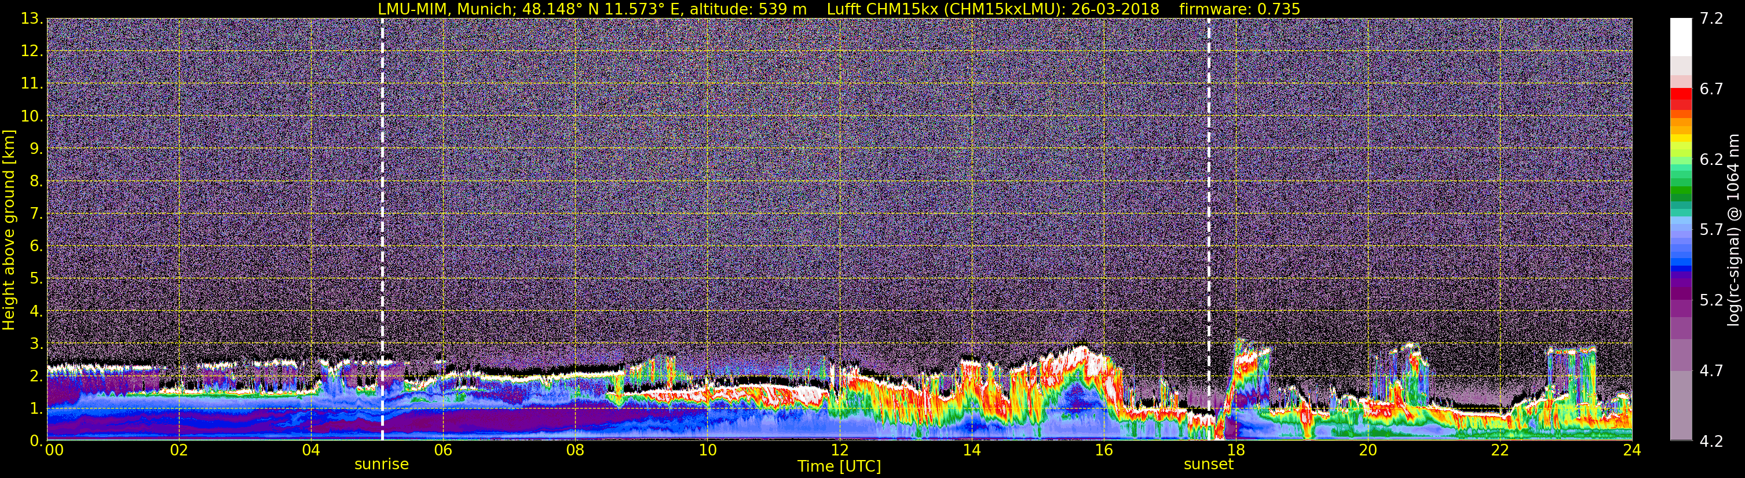Click the '1.' height axis tick label
Viewport: 1745px width, 478px height.
tap(35, 408)
